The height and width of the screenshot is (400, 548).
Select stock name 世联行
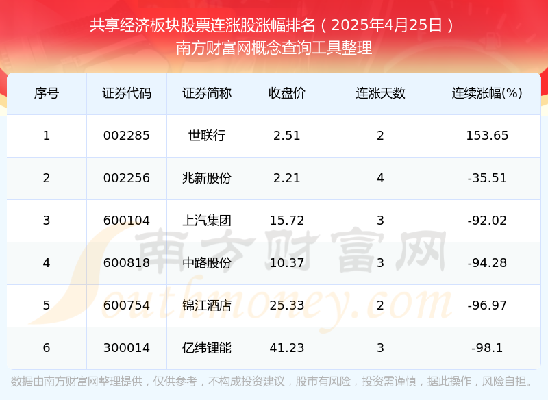pos(207,136)
